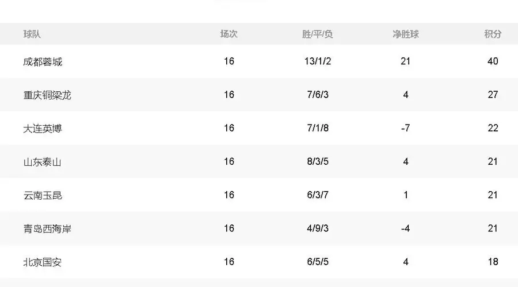The height and width of the screenshot is (287, 518).
Task: Click 北京国安 points value 18
Action: pyautogui.click(x=493, y=262)
